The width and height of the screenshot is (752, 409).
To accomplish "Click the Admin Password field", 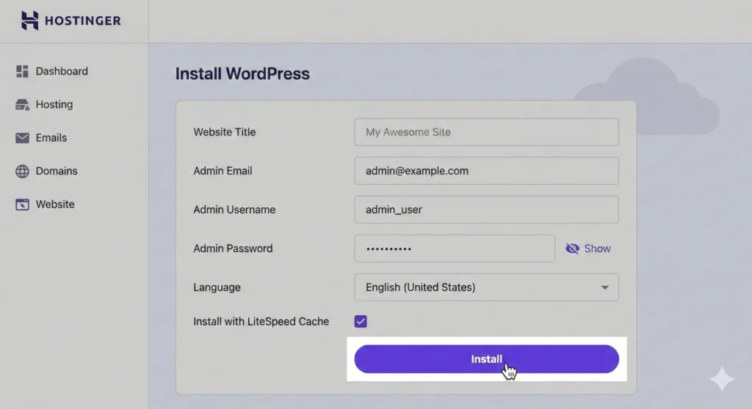I will 454,248.
